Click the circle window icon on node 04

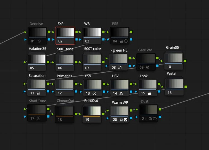pyautogui.click(x=126, y=41)
